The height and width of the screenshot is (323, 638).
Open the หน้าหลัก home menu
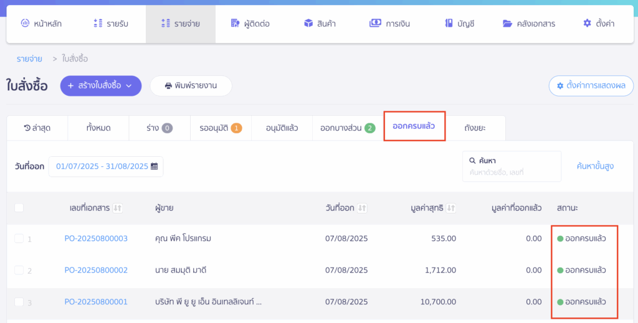coord(41,24)
